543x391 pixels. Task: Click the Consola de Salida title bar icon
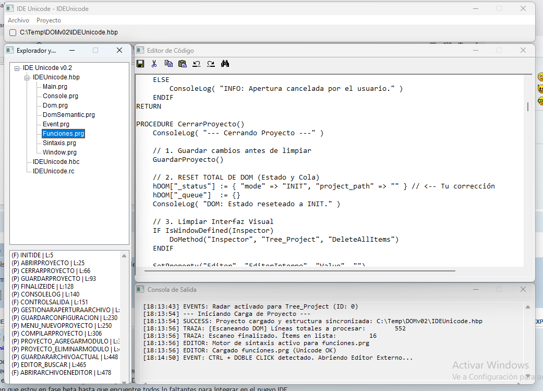140,289
